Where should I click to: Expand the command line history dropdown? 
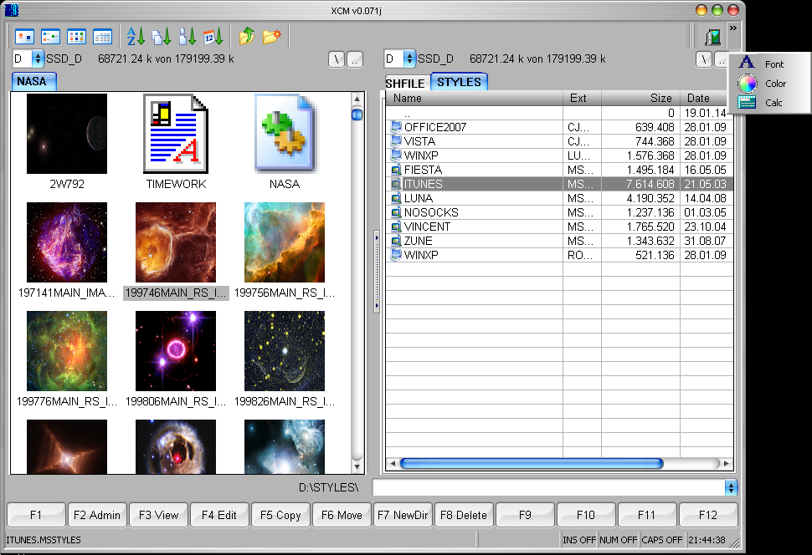730,487
